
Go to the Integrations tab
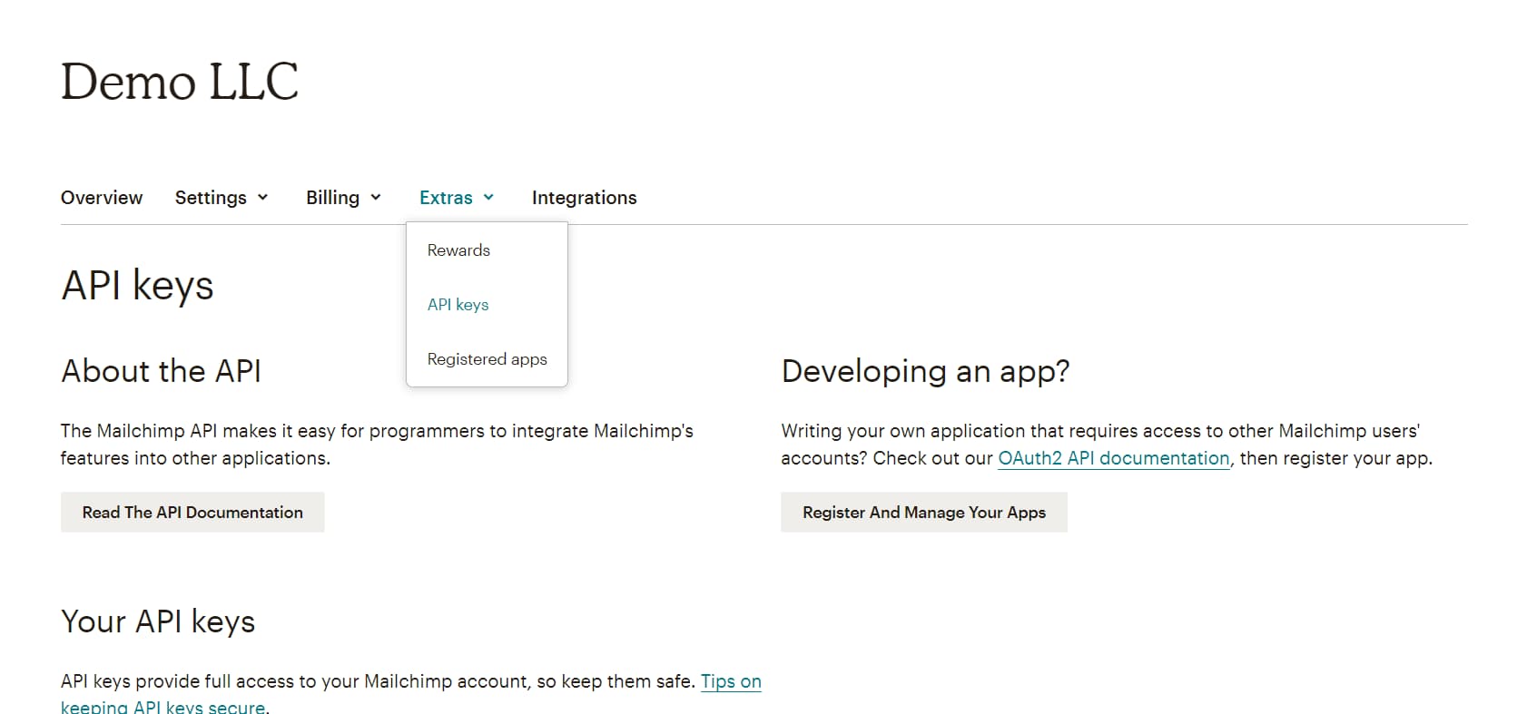click(585, 198)
